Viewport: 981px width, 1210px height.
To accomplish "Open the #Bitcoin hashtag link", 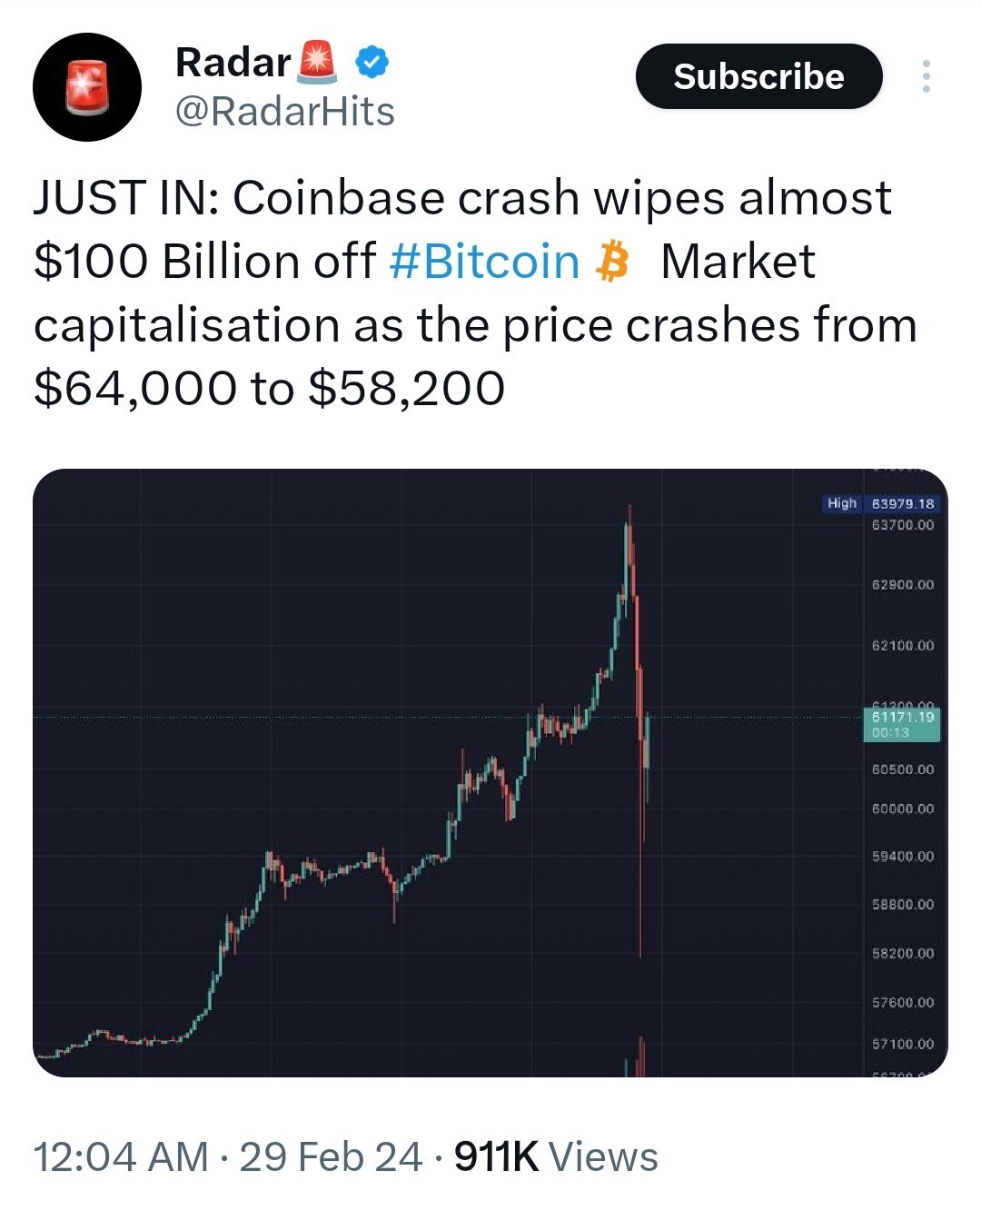I will coord(484,262).
